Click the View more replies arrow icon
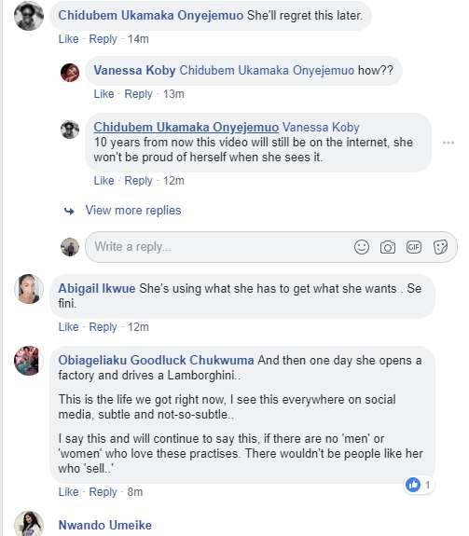469x536 pixels. (69, 211)
